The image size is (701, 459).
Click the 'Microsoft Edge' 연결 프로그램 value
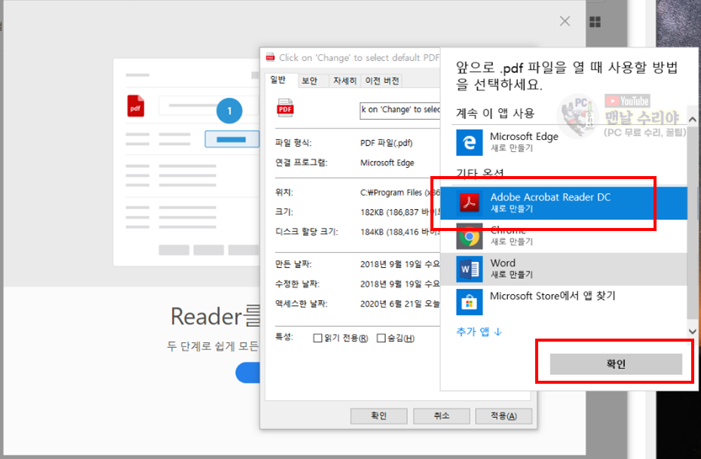[x=387, y=163]
